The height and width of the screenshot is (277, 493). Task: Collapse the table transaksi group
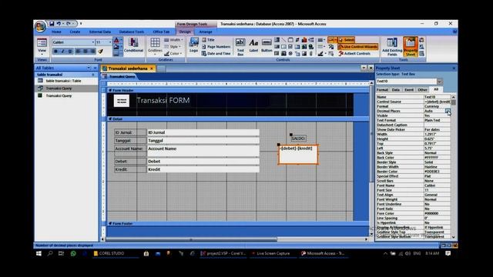point(93,75)
